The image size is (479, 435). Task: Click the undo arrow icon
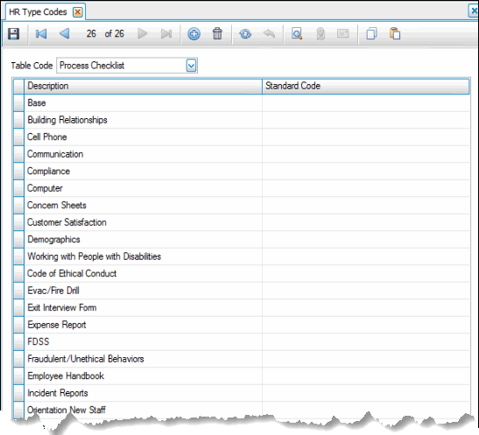(x=269, y=33)
